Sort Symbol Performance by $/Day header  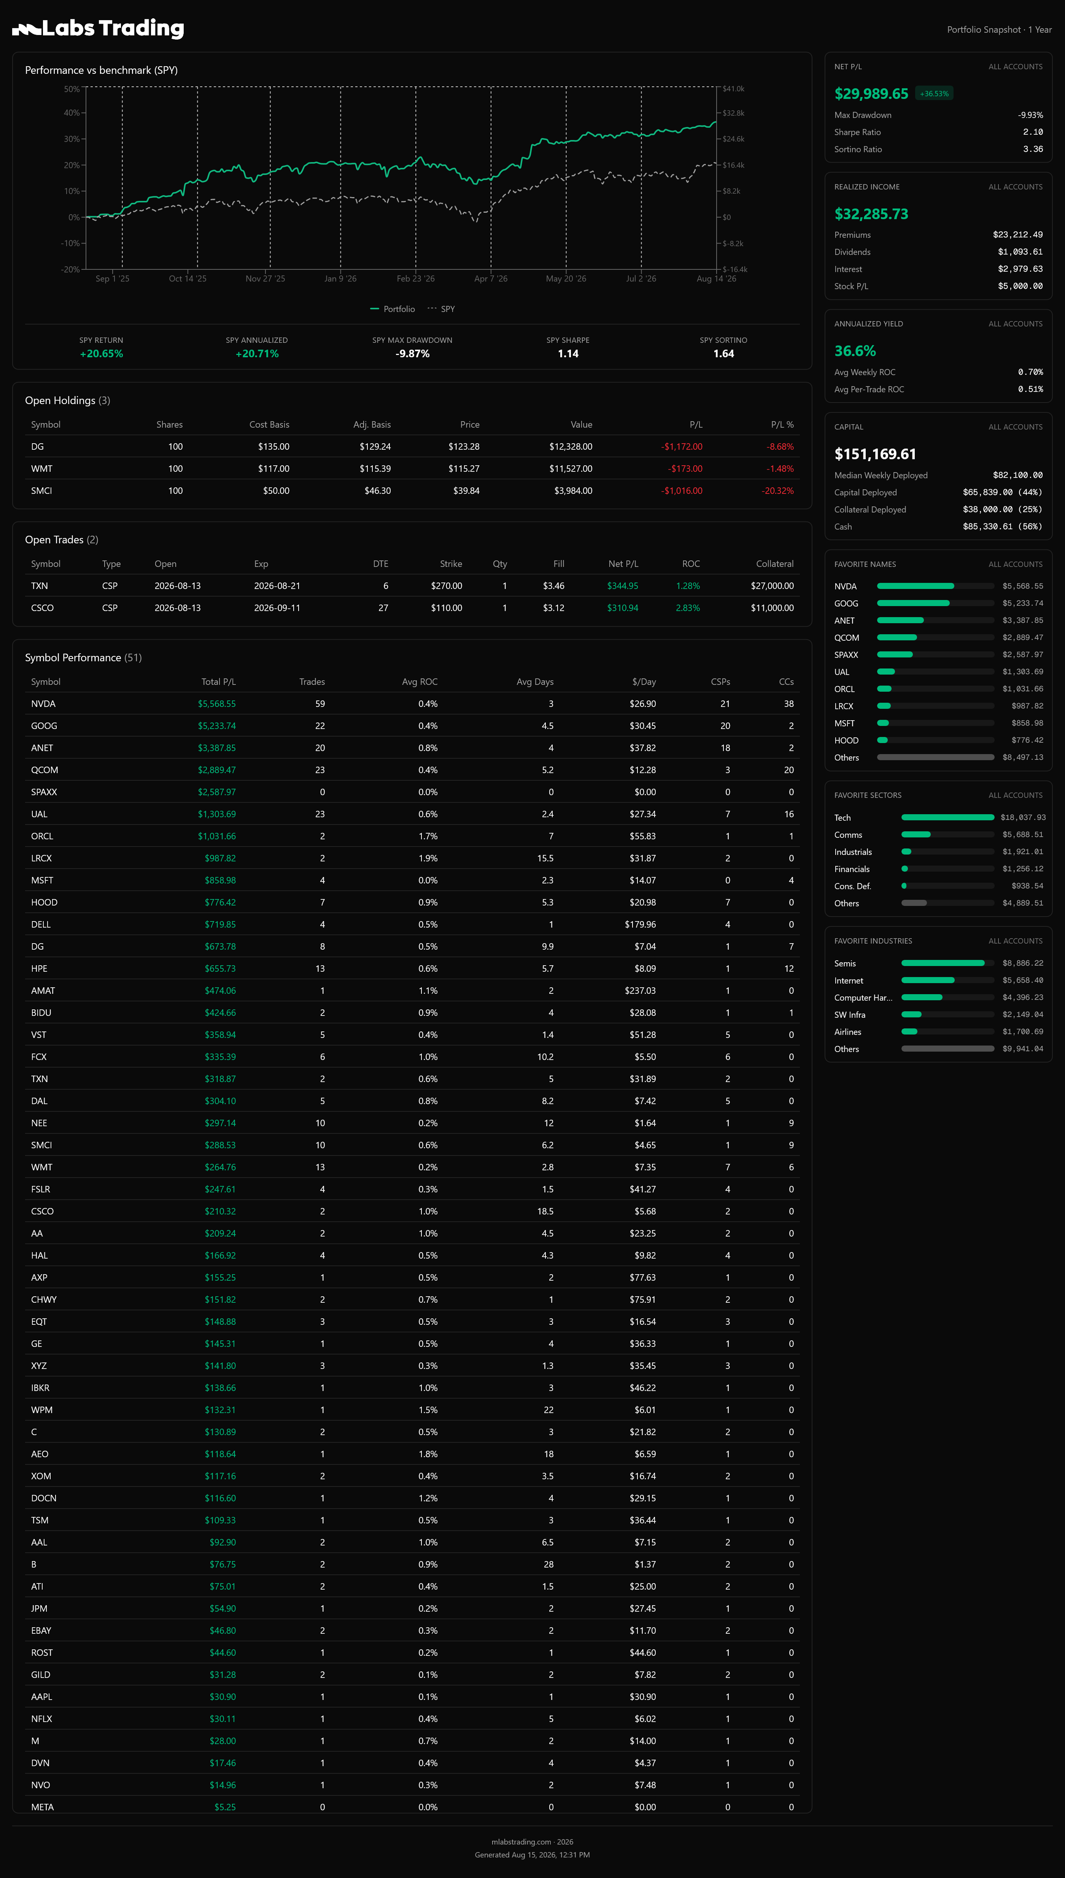point(644,682)
